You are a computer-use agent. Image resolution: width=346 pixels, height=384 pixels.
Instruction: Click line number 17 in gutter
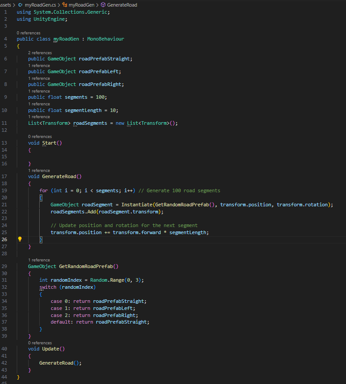(4, 176)
